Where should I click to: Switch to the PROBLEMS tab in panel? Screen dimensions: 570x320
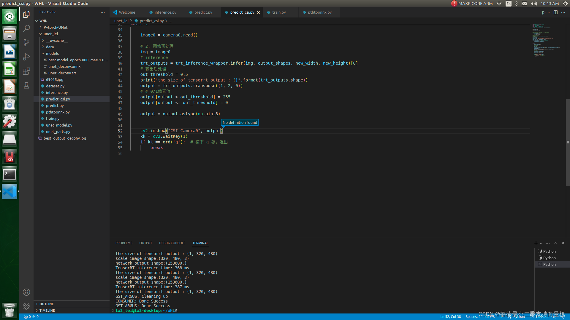coord(124,243)
